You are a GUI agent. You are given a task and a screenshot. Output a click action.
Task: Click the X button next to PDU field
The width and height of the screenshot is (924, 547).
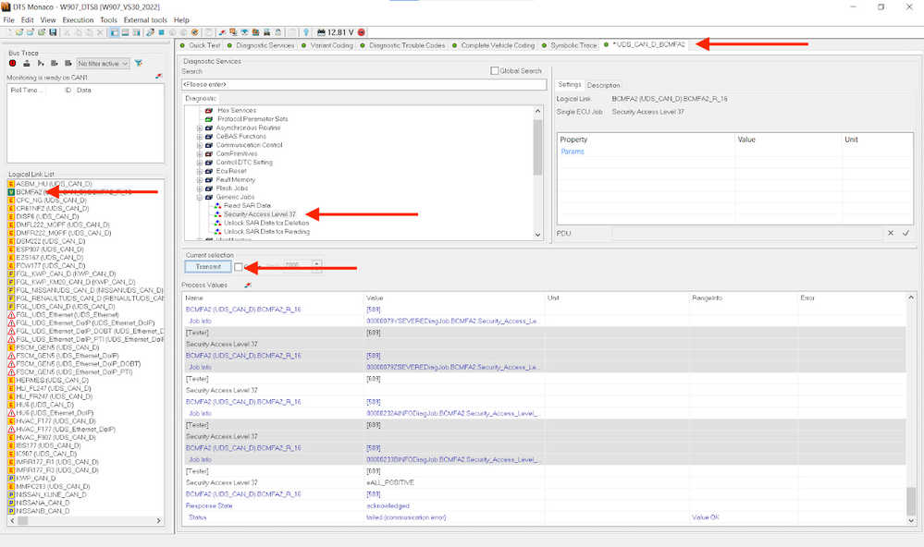click(891, 233)
